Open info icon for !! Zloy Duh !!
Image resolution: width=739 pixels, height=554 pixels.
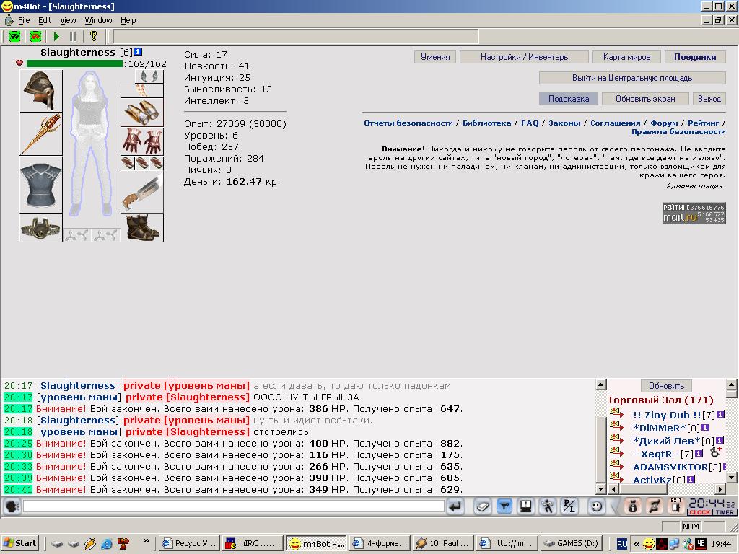click(720, 415)
